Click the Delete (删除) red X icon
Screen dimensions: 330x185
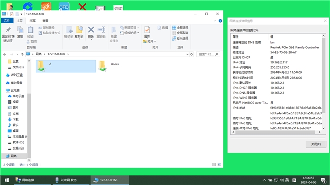[x=91, y=30]
